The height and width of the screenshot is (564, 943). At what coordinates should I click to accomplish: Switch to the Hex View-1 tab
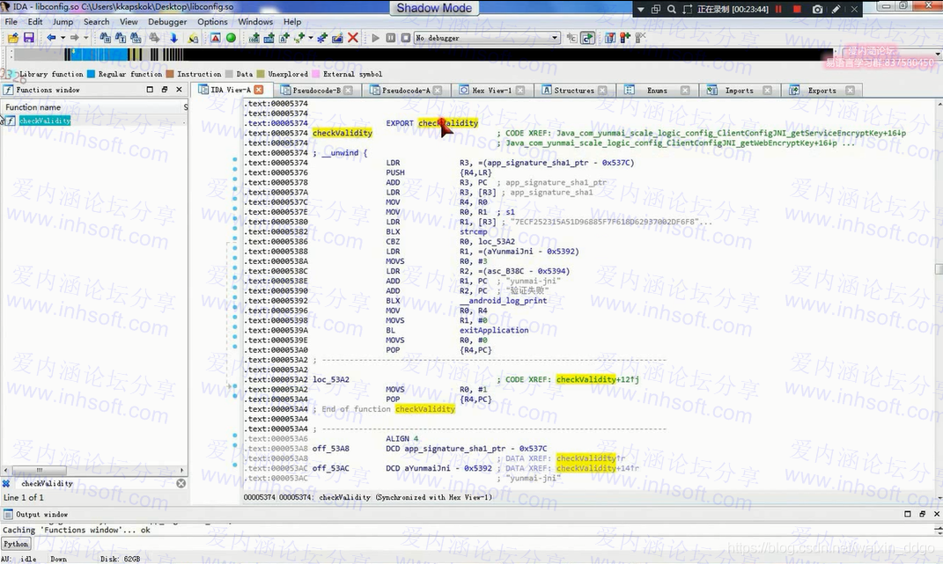pyautogui.click(x=492, y=91)
